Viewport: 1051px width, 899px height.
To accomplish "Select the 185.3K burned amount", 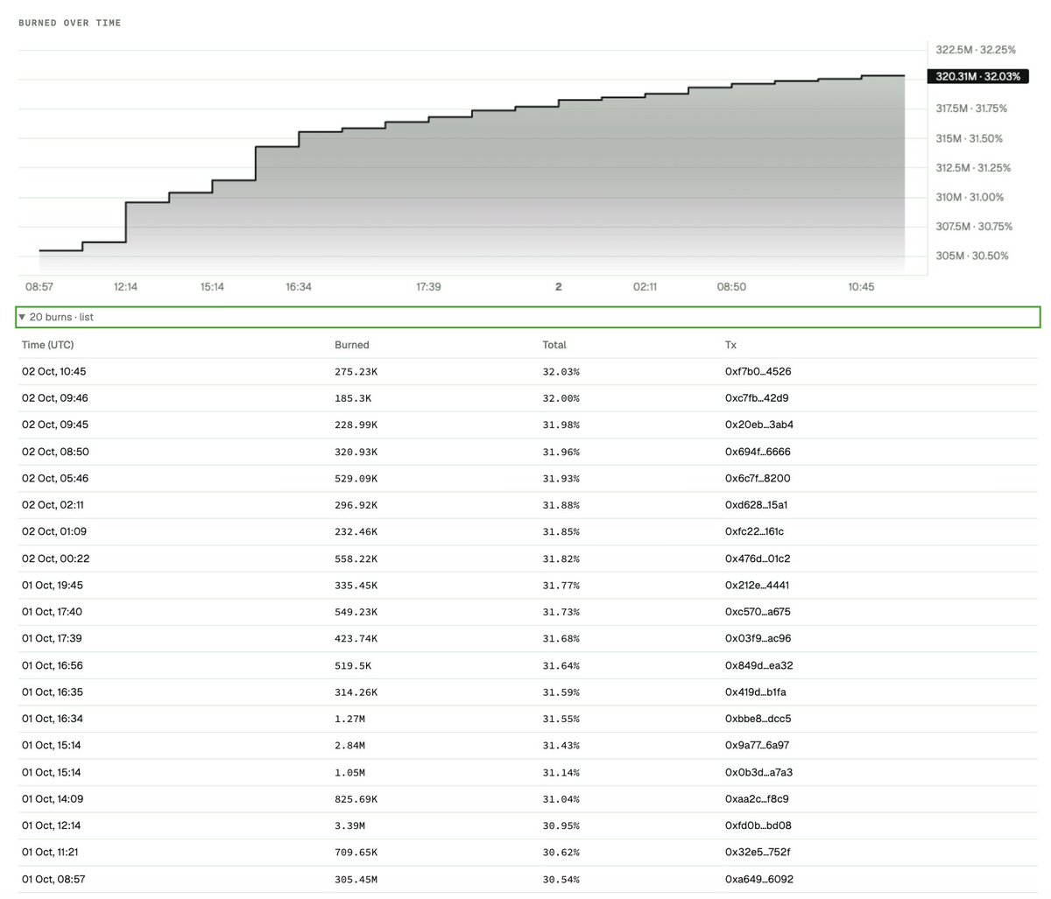I will [353, 398].
